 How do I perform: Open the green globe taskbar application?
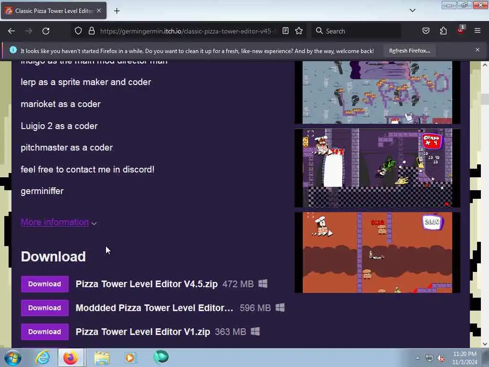pyautogui.click(x=161, y=357)
